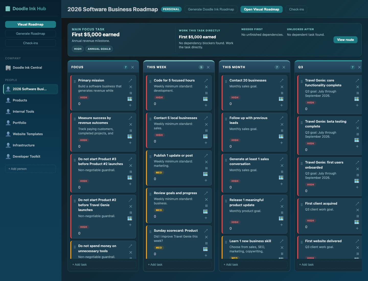Click link icon on Generate at least 1 sales conversation

point(282,172)
